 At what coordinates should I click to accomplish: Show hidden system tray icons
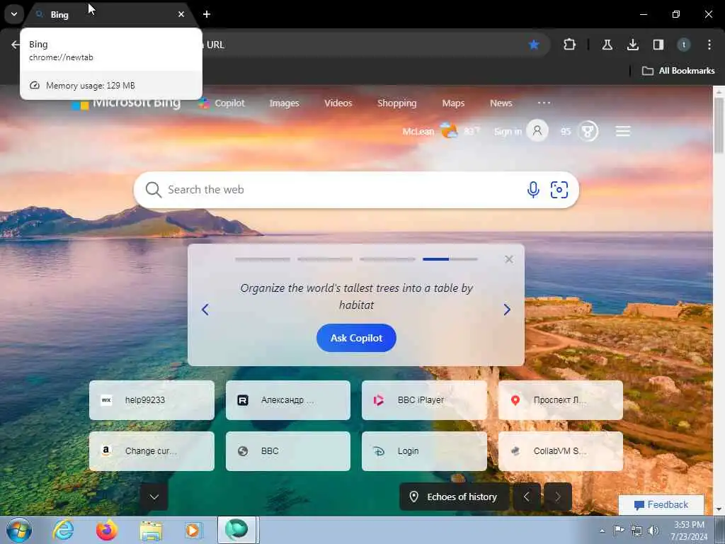(x=602, y=531)
